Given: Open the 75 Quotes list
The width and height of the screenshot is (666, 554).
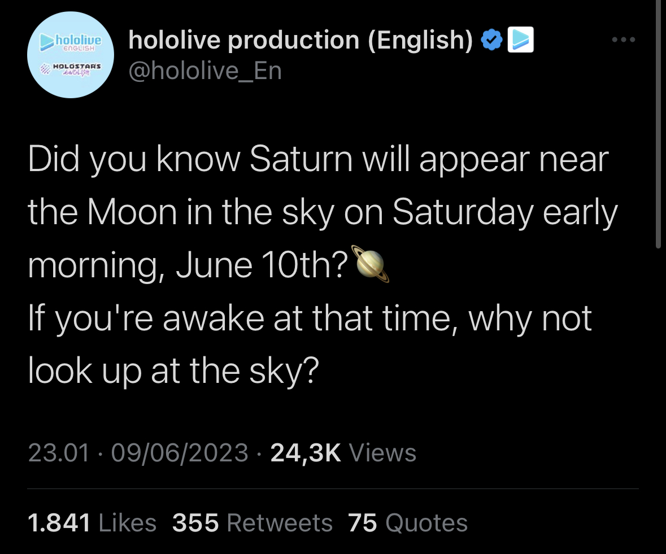Looking at the screenshot, I should [408, 523].
